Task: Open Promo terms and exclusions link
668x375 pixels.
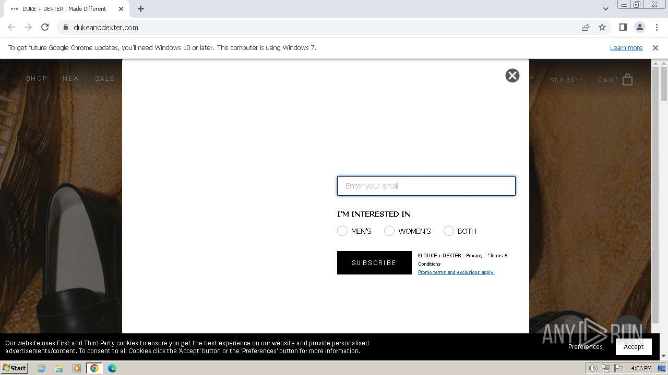Action: pos(456,272)
